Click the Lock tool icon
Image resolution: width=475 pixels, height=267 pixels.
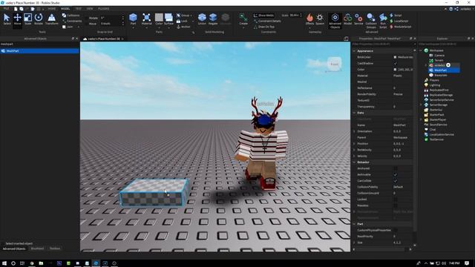178,21
